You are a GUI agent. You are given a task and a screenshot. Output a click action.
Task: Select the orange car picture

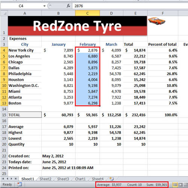157,21
